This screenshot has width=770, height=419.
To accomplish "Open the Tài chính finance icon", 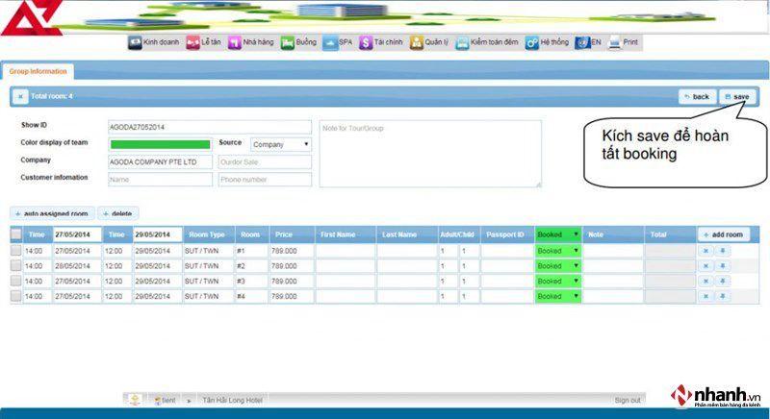I will coord(366,42).
